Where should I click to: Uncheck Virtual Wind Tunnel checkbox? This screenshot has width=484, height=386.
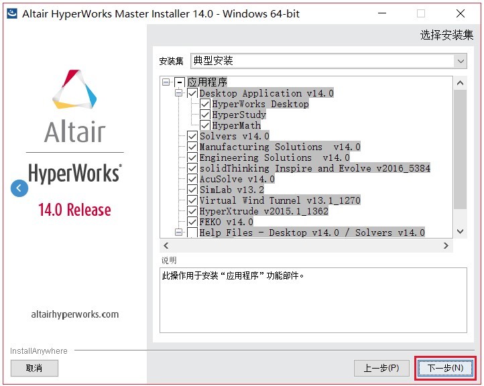(x=192, y=200)
